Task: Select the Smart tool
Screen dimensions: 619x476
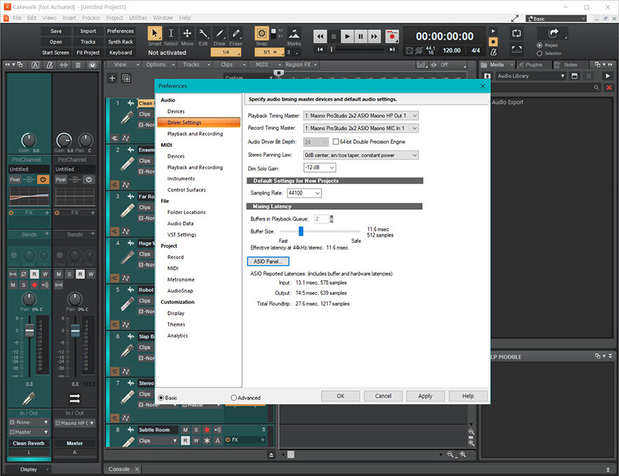Action: (x=155, y=34)
